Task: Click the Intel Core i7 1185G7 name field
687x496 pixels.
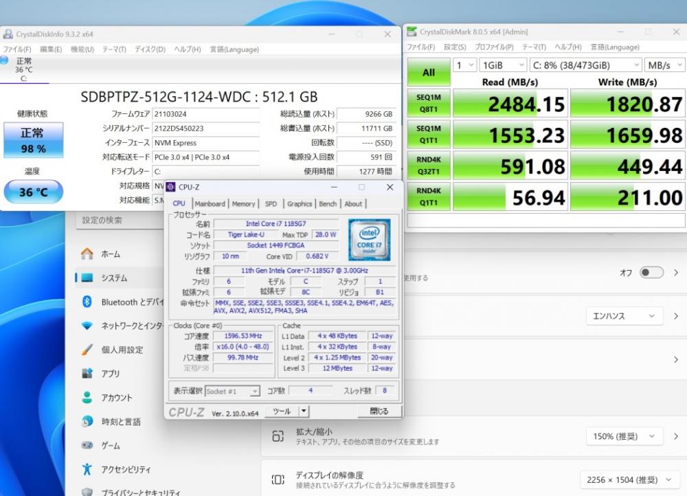Action: 276,223
